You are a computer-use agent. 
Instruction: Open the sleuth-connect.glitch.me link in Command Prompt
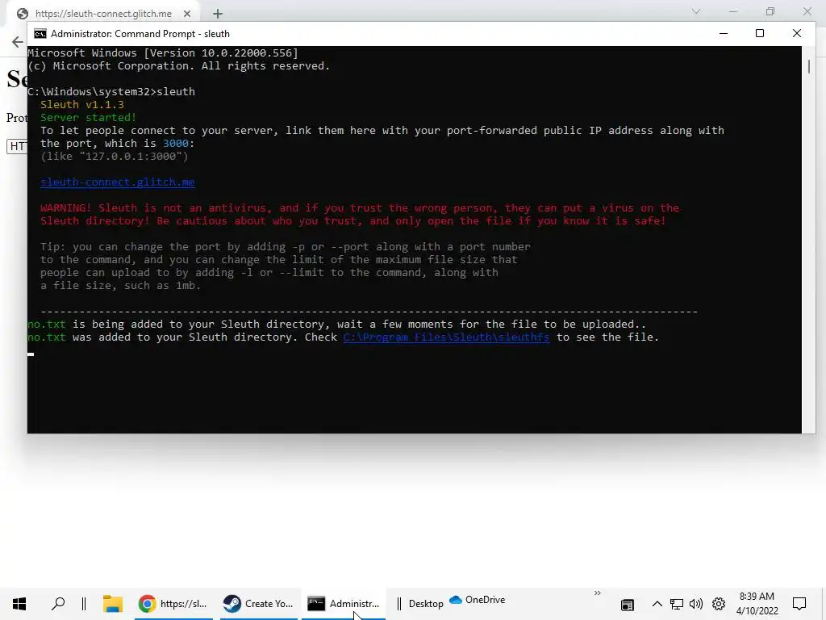(118, 182)
